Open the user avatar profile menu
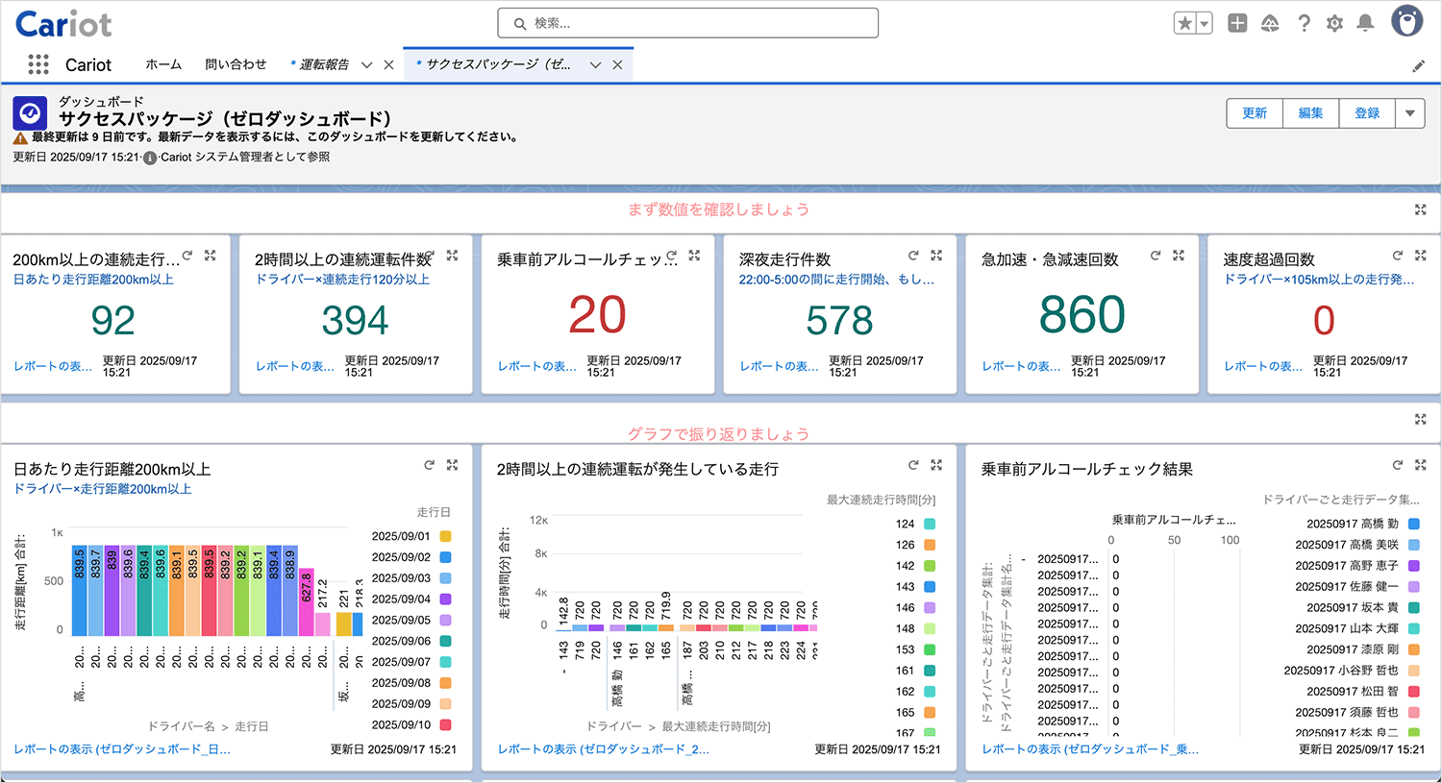This screenshot has width=1442, height=783. tap(1406, 22)
